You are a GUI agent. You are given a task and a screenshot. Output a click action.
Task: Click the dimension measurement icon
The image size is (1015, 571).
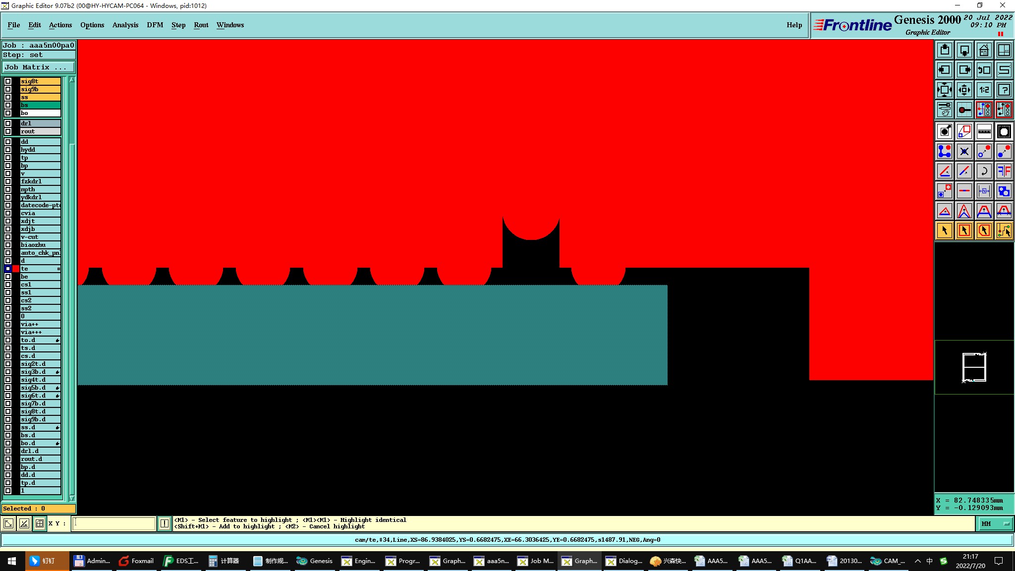click(x=984, y=191)
